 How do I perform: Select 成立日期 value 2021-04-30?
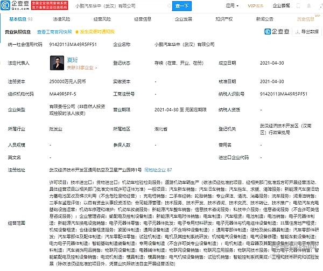click(x=272, y=63)
